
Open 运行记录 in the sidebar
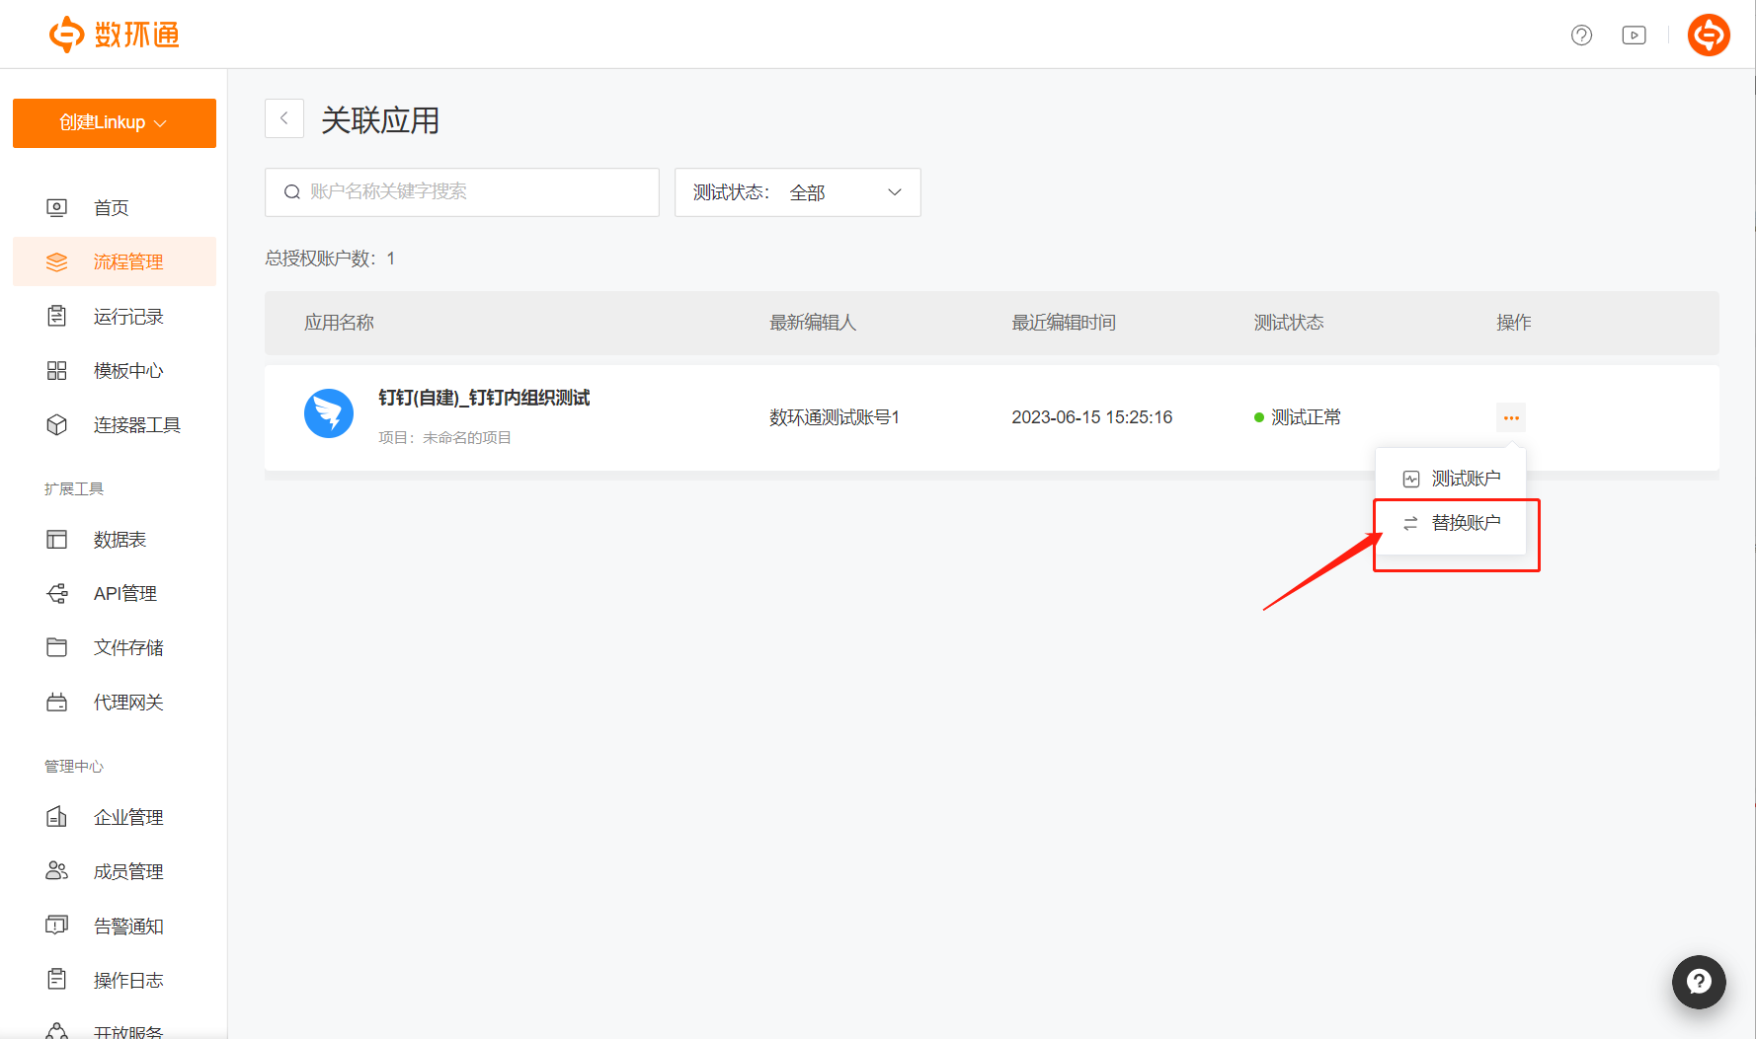127,317
